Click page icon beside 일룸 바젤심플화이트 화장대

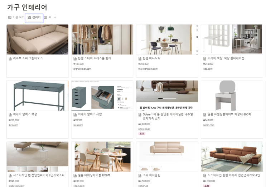tap(205, 114)
